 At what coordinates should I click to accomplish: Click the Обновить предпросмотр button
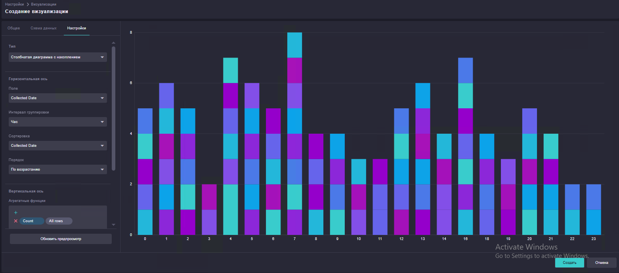(x=61, y=239)
